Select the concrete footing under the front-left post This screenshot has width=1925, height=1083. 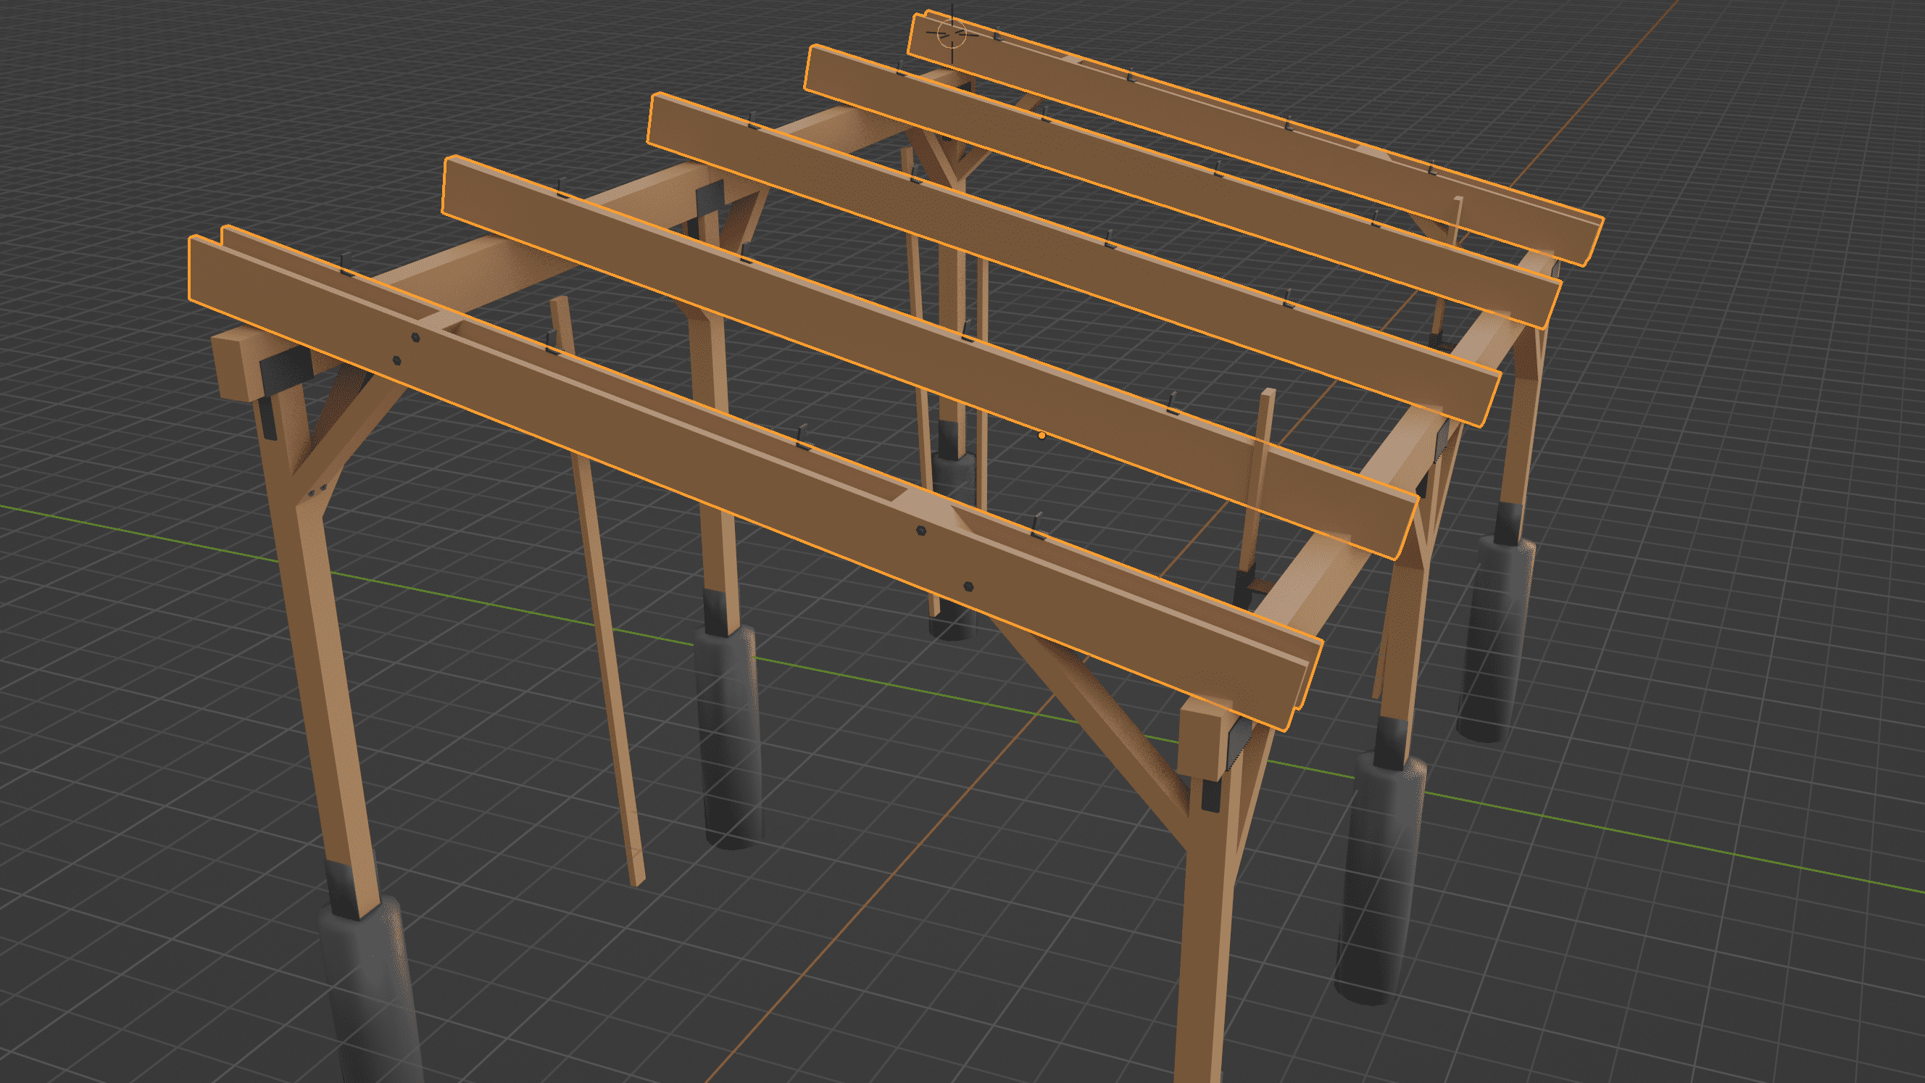coord(371,990)
